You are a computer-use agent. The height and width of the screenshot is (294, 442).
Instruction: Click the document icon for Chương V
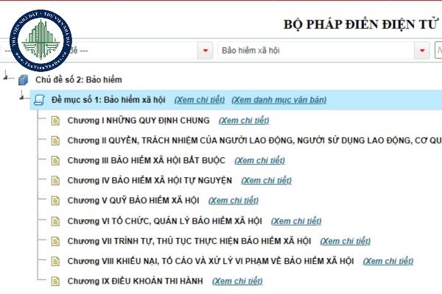pyautogui.click(x=55, y=201)
